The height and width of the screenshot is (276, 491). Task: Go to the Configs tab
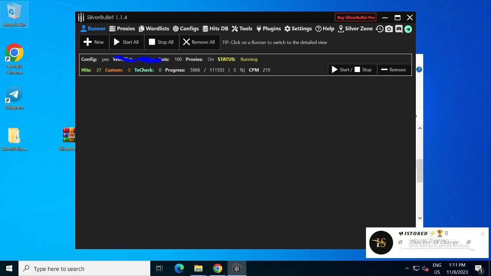(186, 29)
